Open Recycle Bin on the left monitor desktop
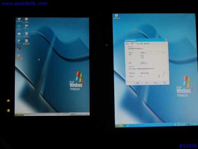The image size is (198, 149). (x=19, y=20)
